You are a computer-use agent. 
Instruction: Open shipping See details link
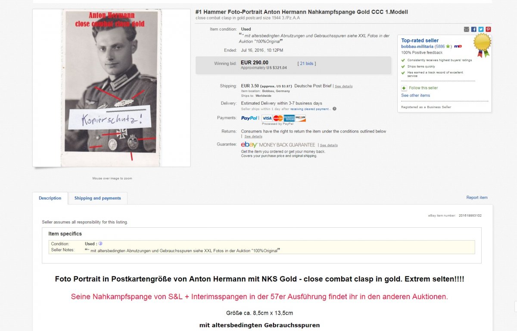(x=343, y=86)
